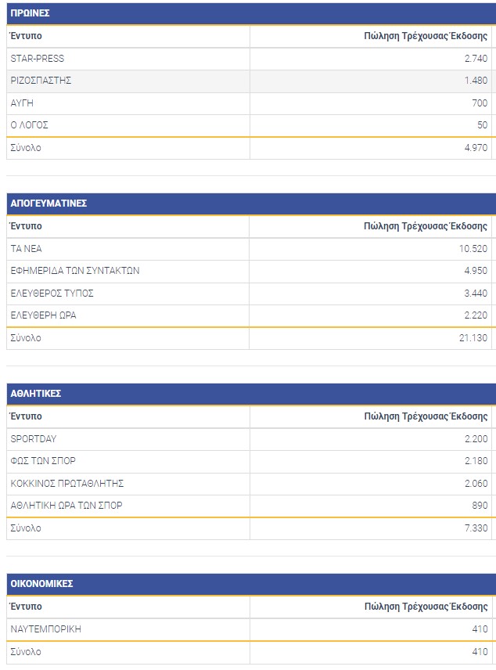This screenshot has width=496, height=670.
Task: Click the 10.520 sales figure
Action: (474, 249)
